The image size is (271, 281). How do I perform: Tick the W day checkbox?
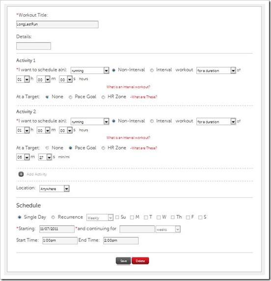(x=159, y=217)
